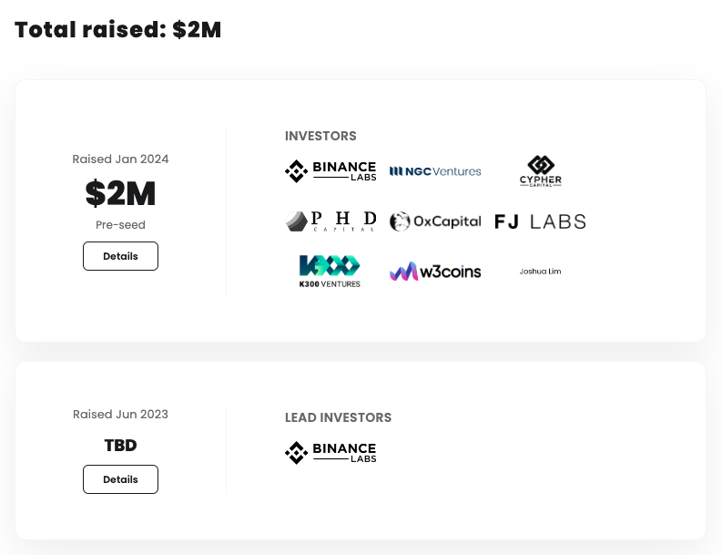Open Details for the Jun 2023 TBD round
722x555 pixels.
pos(120,479)
